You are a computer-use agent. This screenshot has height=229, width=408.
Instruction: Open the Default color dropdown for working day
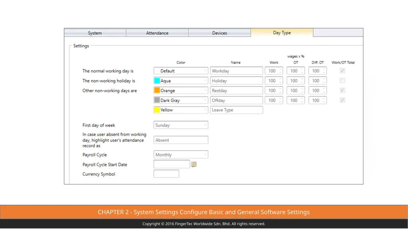(x=181, y=71)
